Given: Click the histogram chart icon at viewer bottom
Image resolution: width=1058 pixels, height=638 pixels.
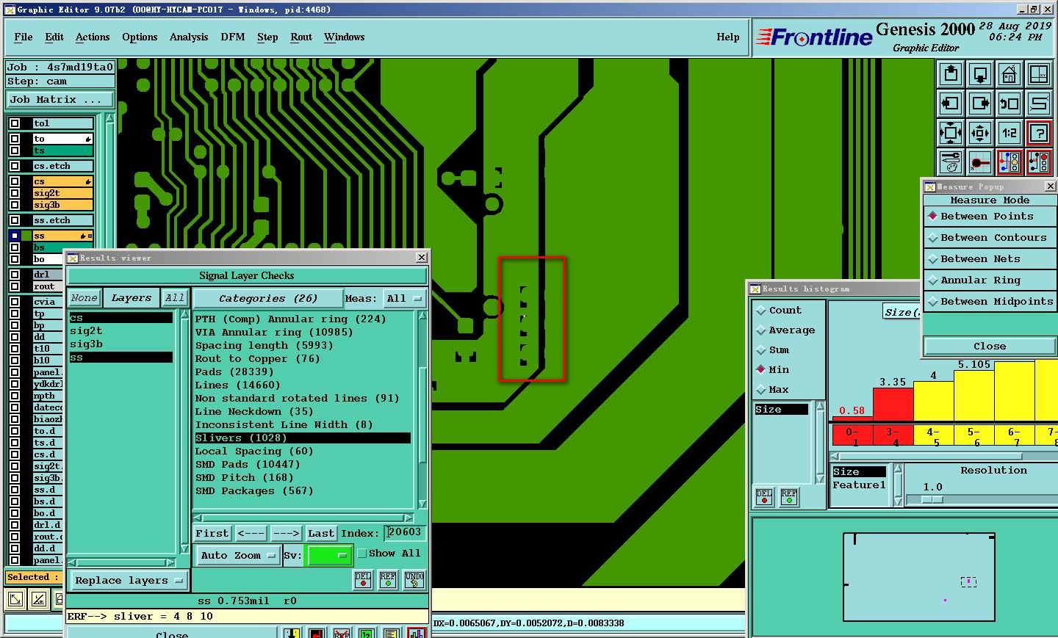Looking at the screenshot, I should point(417,634).
